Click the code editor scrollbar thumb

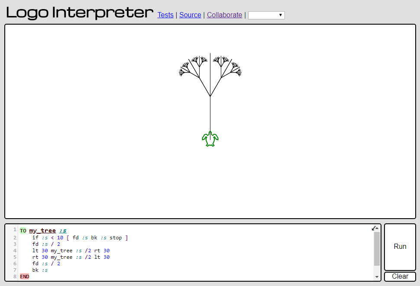377,248
